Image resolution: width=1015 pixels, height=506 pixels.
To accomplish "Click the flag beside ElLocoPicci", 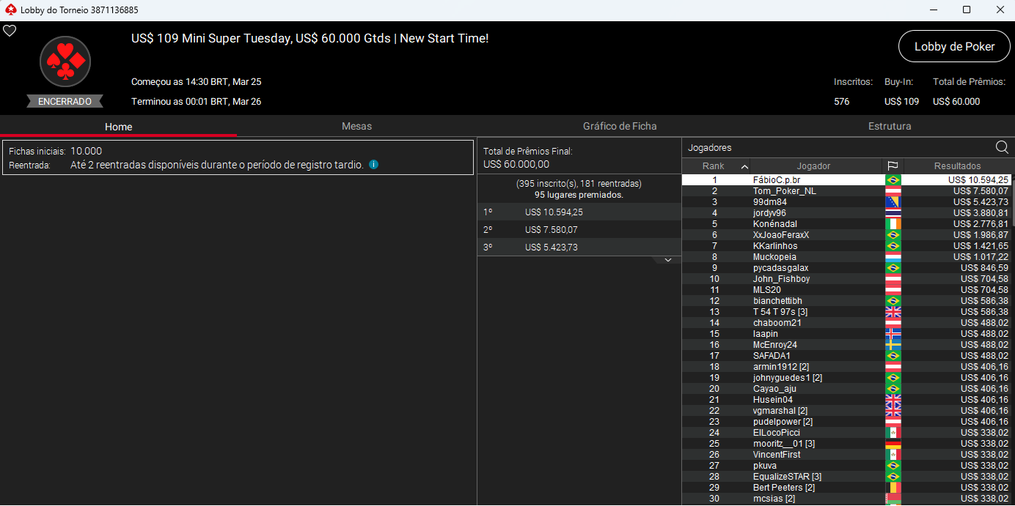I will pos(893,433).
